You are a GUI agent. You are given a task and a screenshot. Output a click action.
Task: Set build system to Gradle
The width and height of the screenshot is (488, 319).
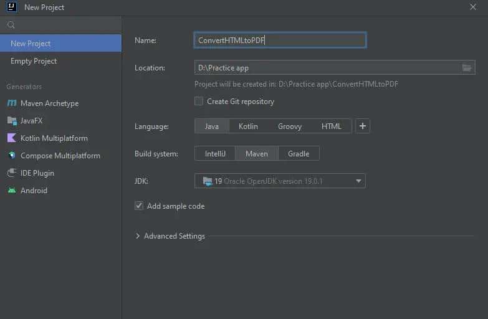coord(299,154)
